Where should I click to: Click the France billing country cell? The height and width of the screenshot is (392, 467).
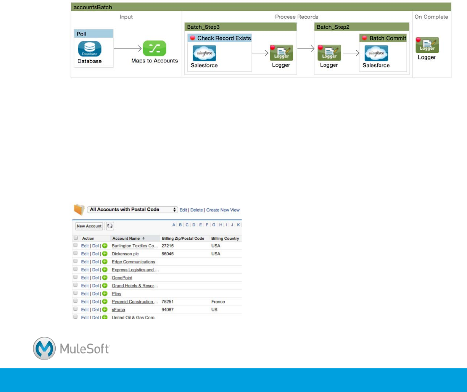pyautogui.click(x=218, y=302)
